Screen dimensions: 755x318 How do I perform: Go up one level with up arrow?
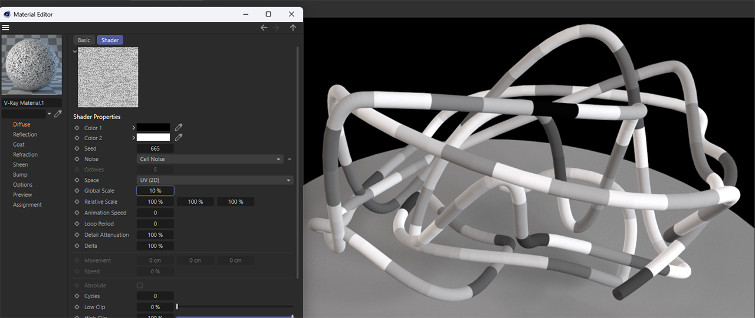click(293, 28)
